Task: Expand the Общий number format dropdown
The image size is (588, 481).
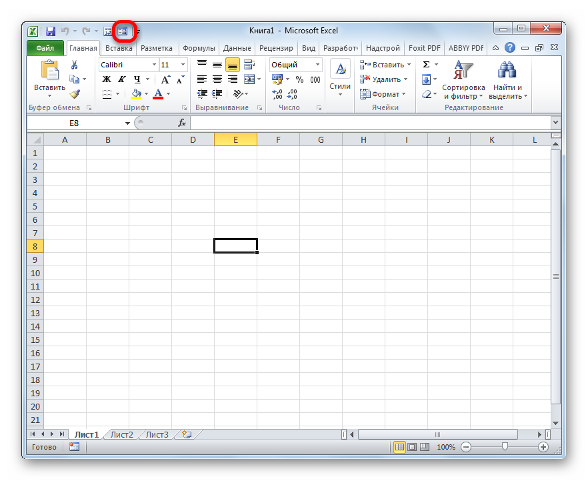Action: click(317, 65)
